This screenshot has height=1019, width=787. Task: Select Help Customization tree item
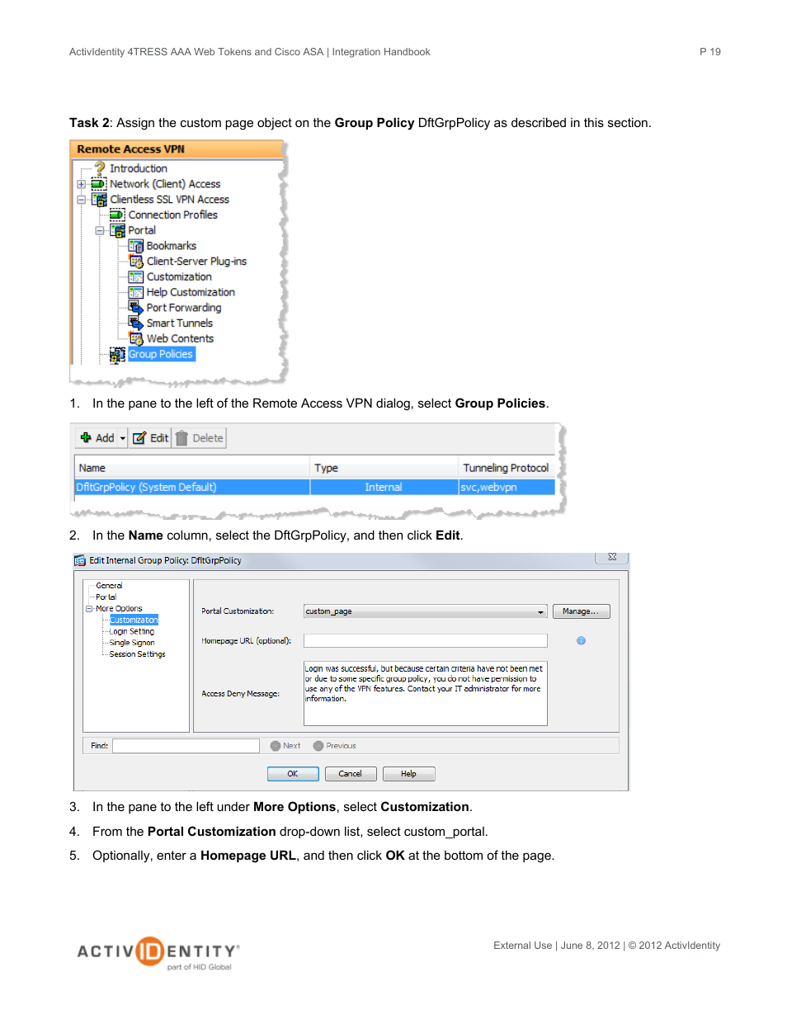[191, 292]
